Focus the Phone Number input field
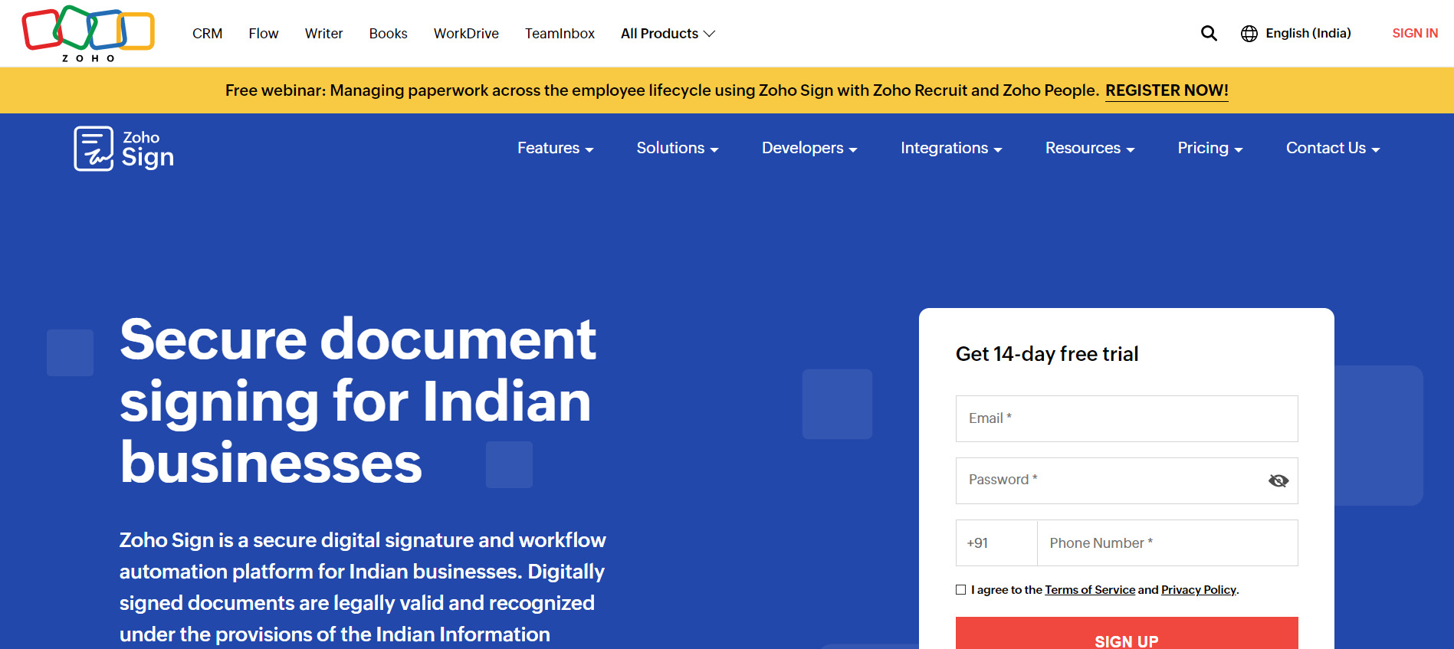1454x649 pixels. click(x=1167, y=543)
